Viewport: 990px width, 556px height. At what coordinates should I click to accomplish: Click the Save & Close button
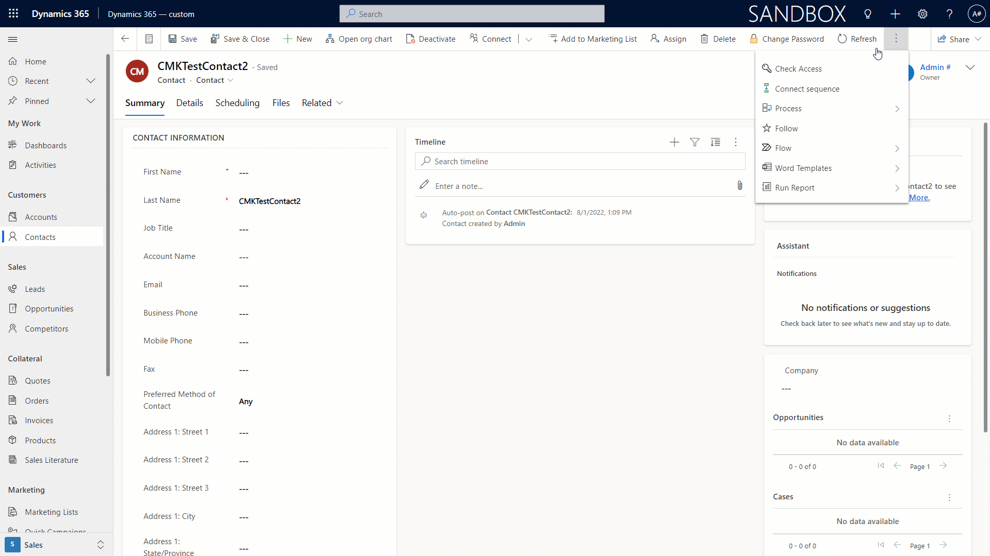[x=240, y=39]
